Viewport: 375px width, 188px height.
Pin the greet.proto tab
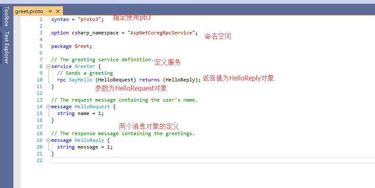(x=50, y=11)
